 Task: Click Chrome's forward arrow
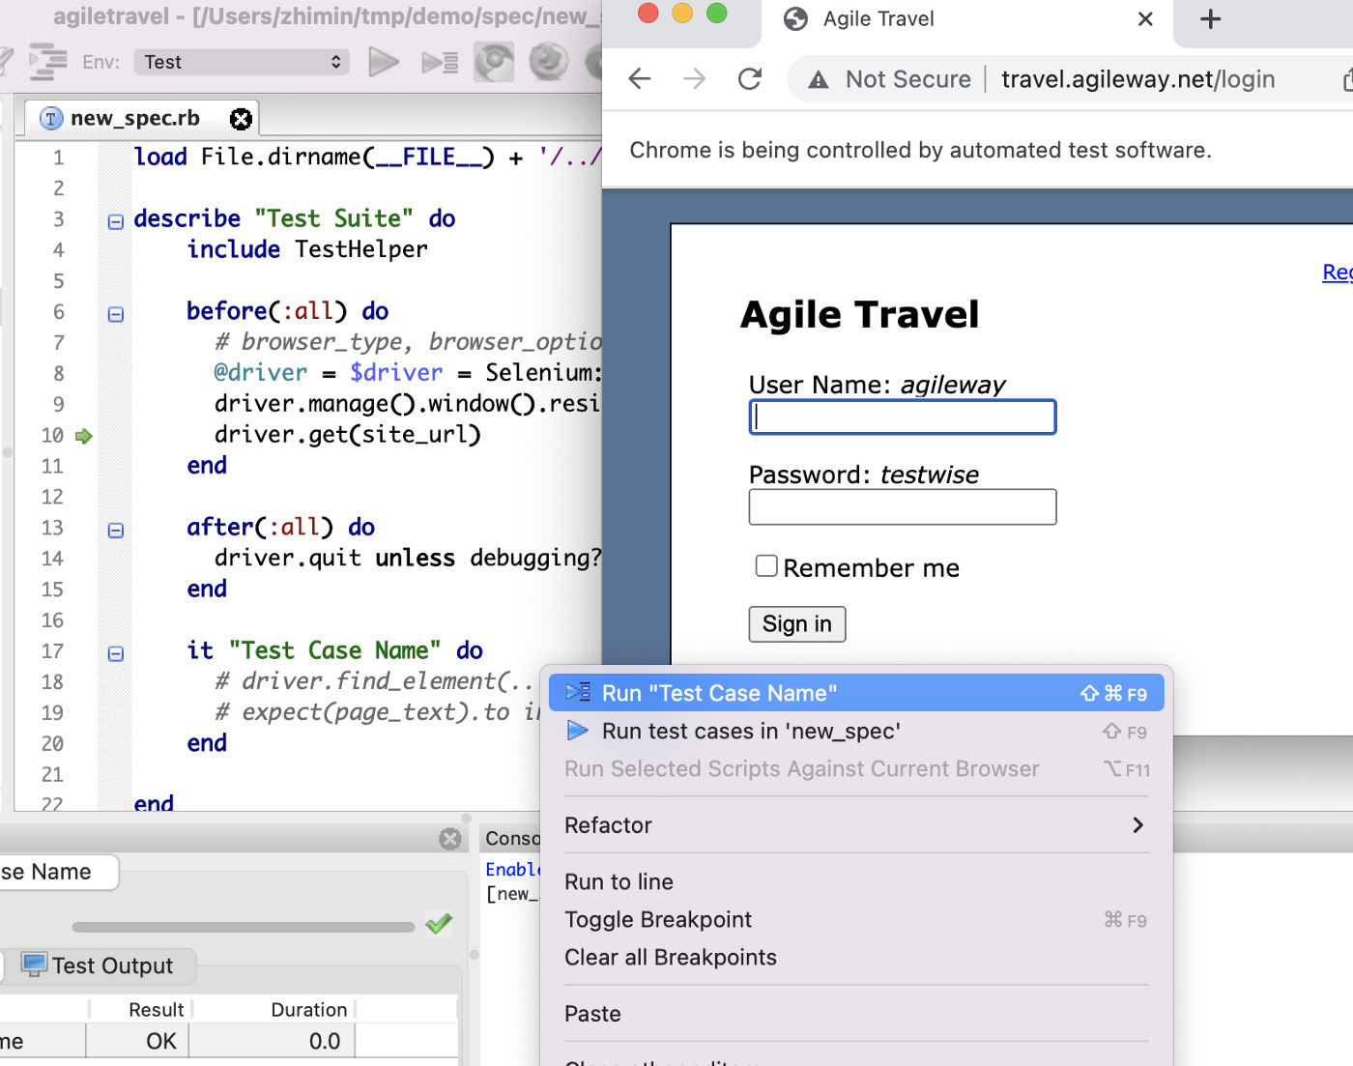[695, 79]
